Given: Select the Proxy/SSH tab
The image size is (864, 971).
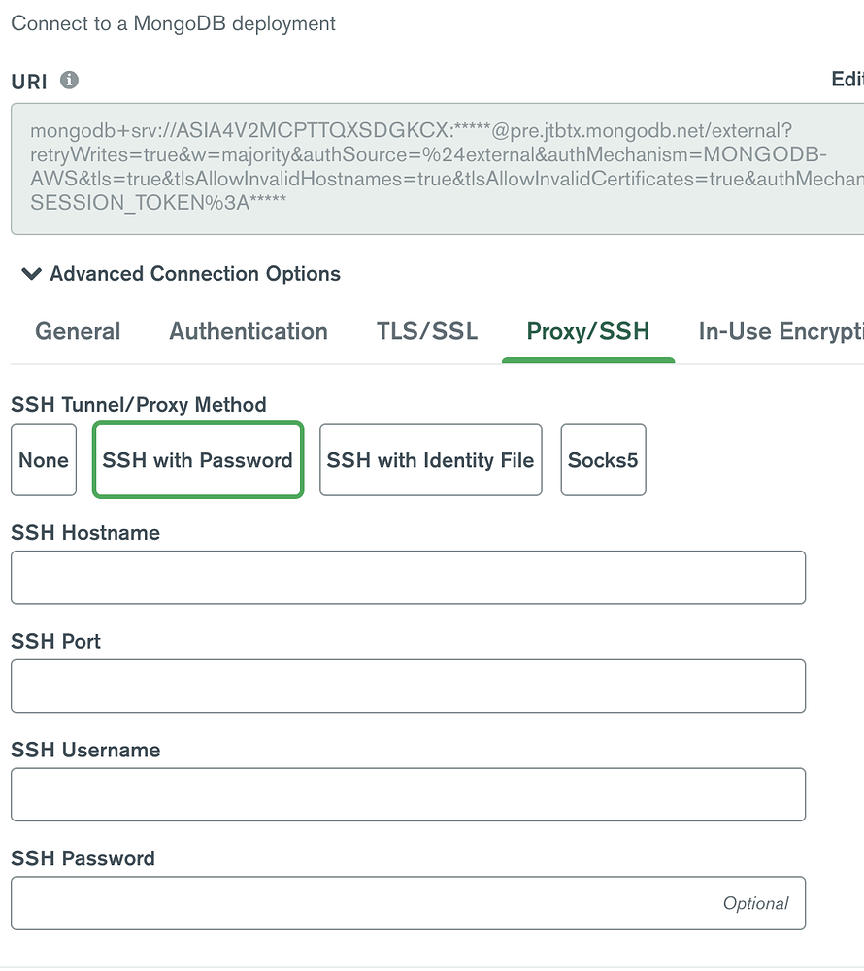Looking at the screenshot, I should [587, 331].
